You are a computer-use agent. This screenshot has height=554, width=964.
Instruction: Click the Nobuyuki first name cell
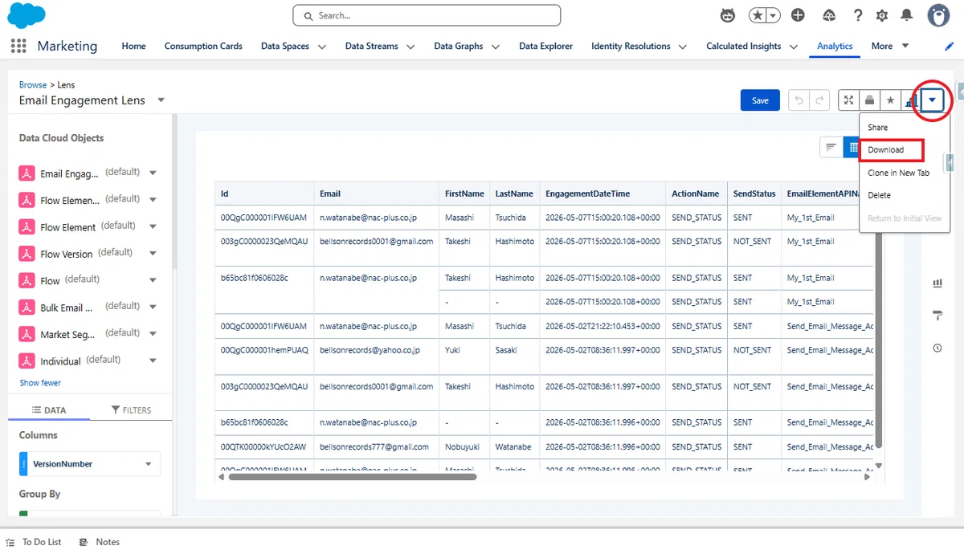click(464, 446)
